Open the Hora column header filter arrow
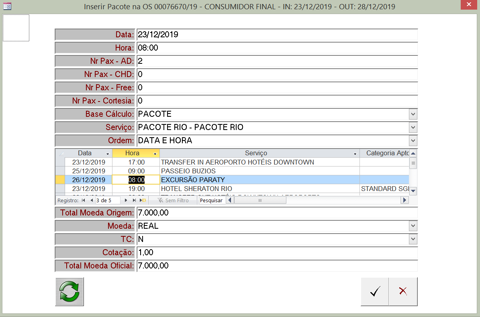This screenshot has height=317, width=480. click(155, 154)
